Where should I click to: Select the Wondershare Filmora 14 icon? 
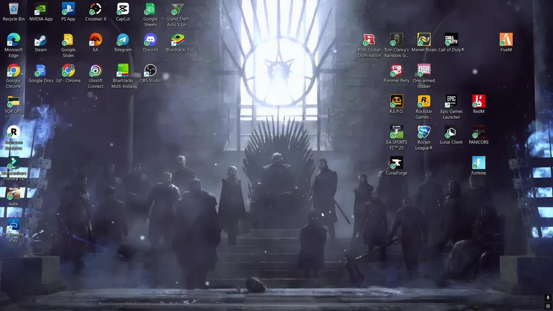click(13, 163)
